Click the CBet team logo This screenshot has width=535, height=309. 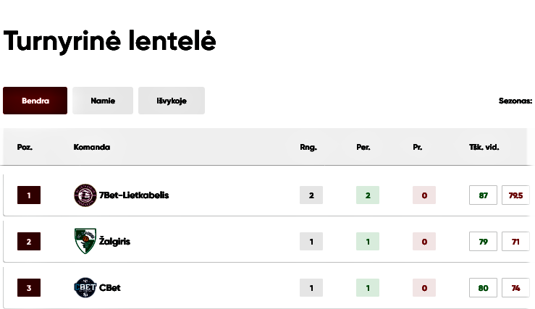(85, 287)
